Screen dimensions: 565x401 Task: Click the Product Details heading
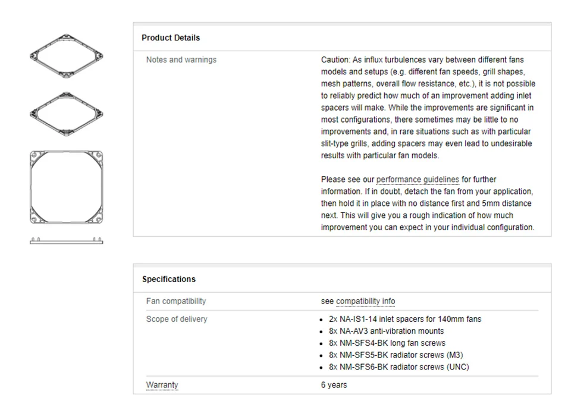point(171,38)
